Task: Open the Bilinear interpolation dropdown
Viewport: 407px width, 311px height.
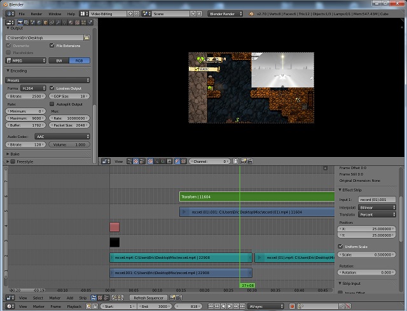Action: click(377, 207)
